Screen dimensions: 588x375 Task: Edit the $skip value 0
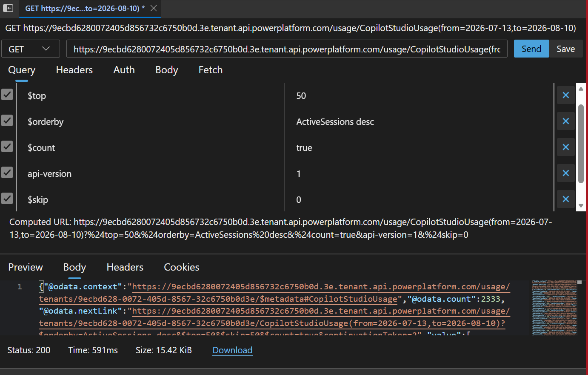coord(420,199)
